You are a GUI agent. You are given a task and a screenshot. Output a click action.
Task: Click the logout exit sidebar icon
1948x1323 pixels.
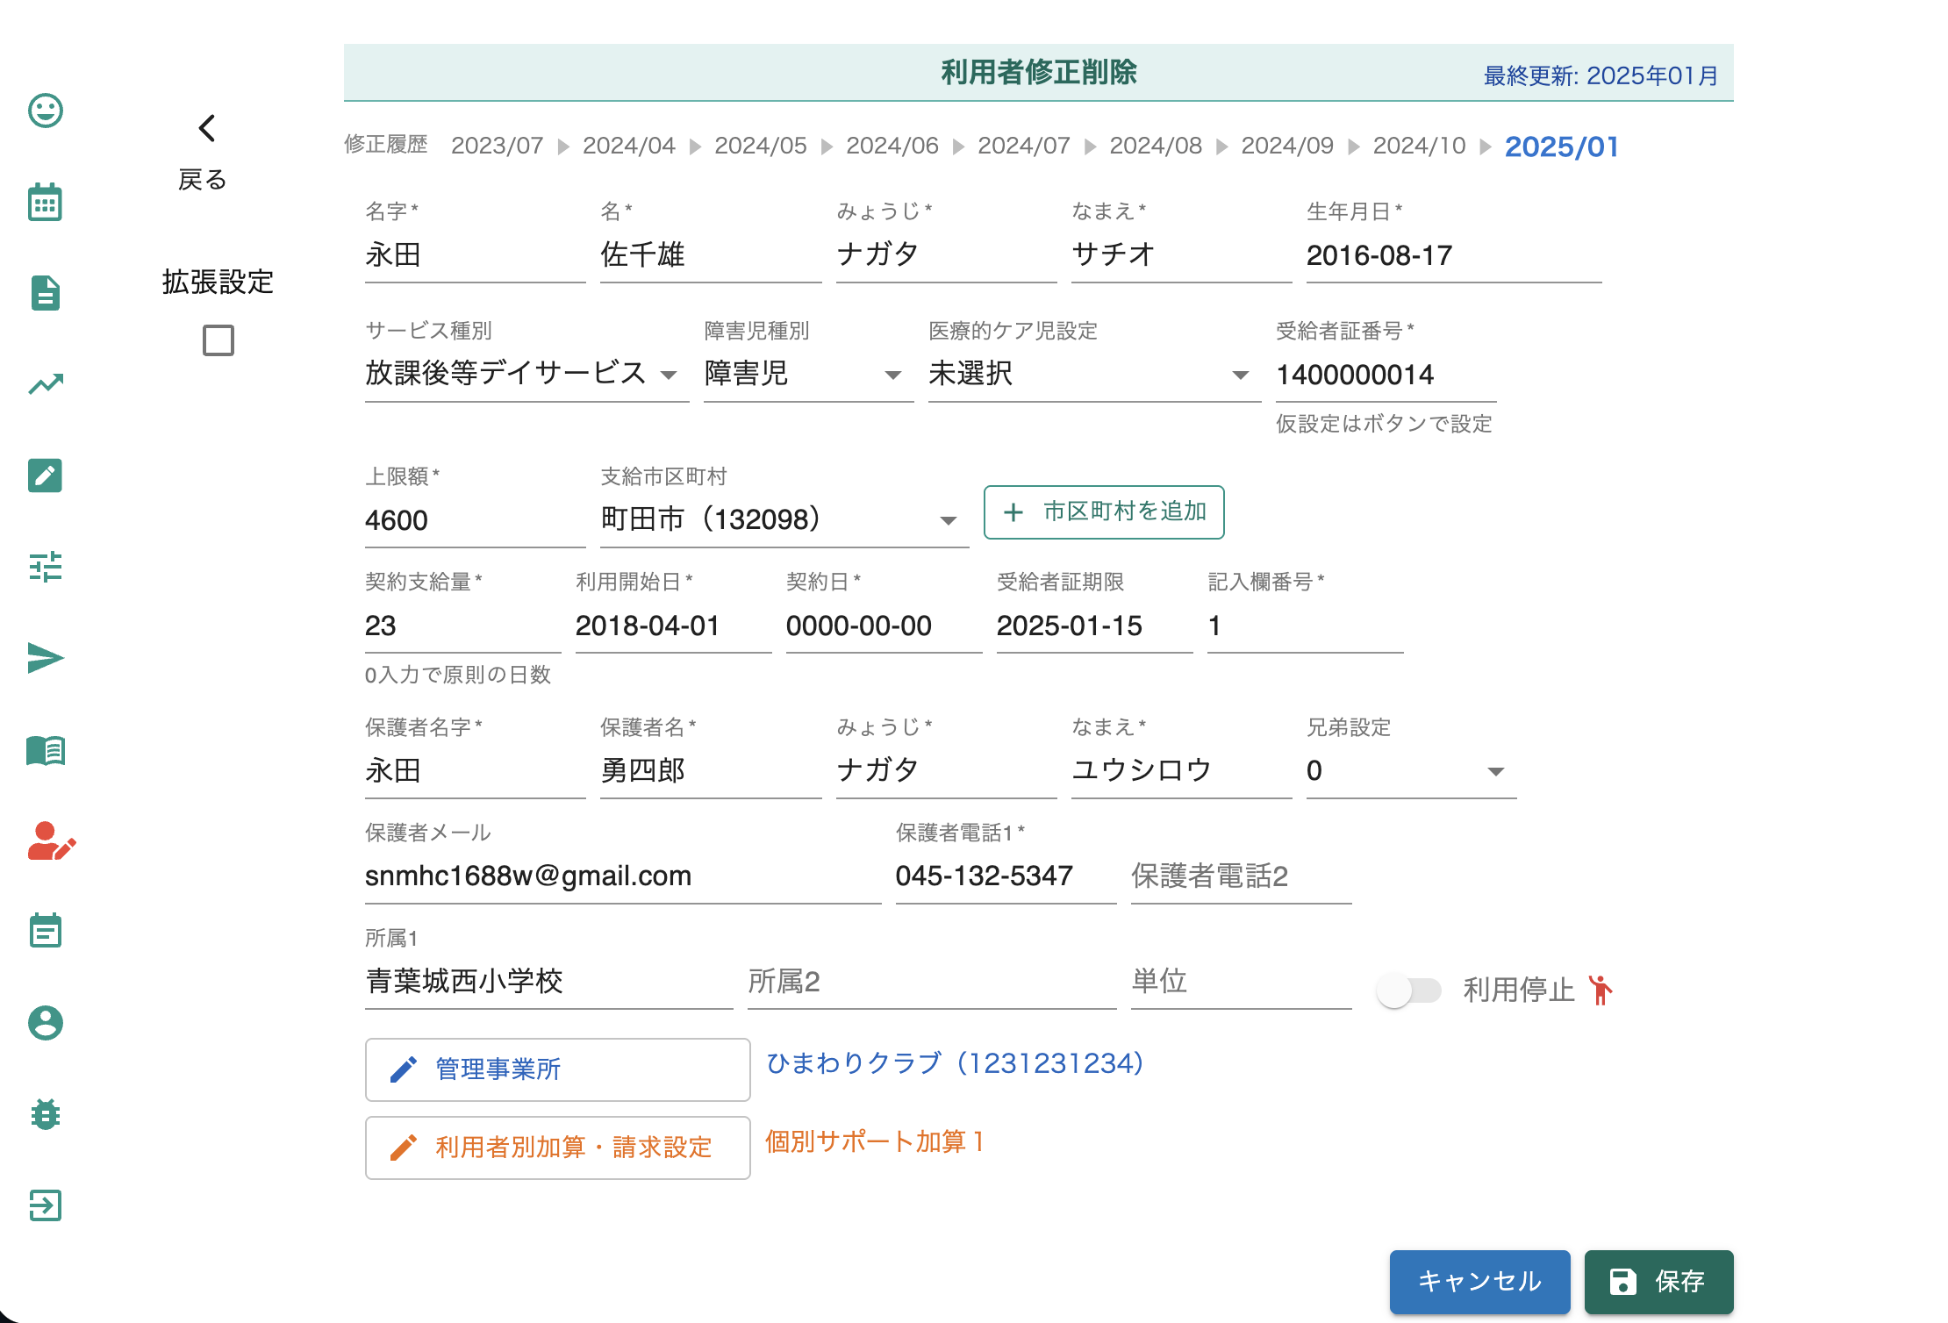46,1205
